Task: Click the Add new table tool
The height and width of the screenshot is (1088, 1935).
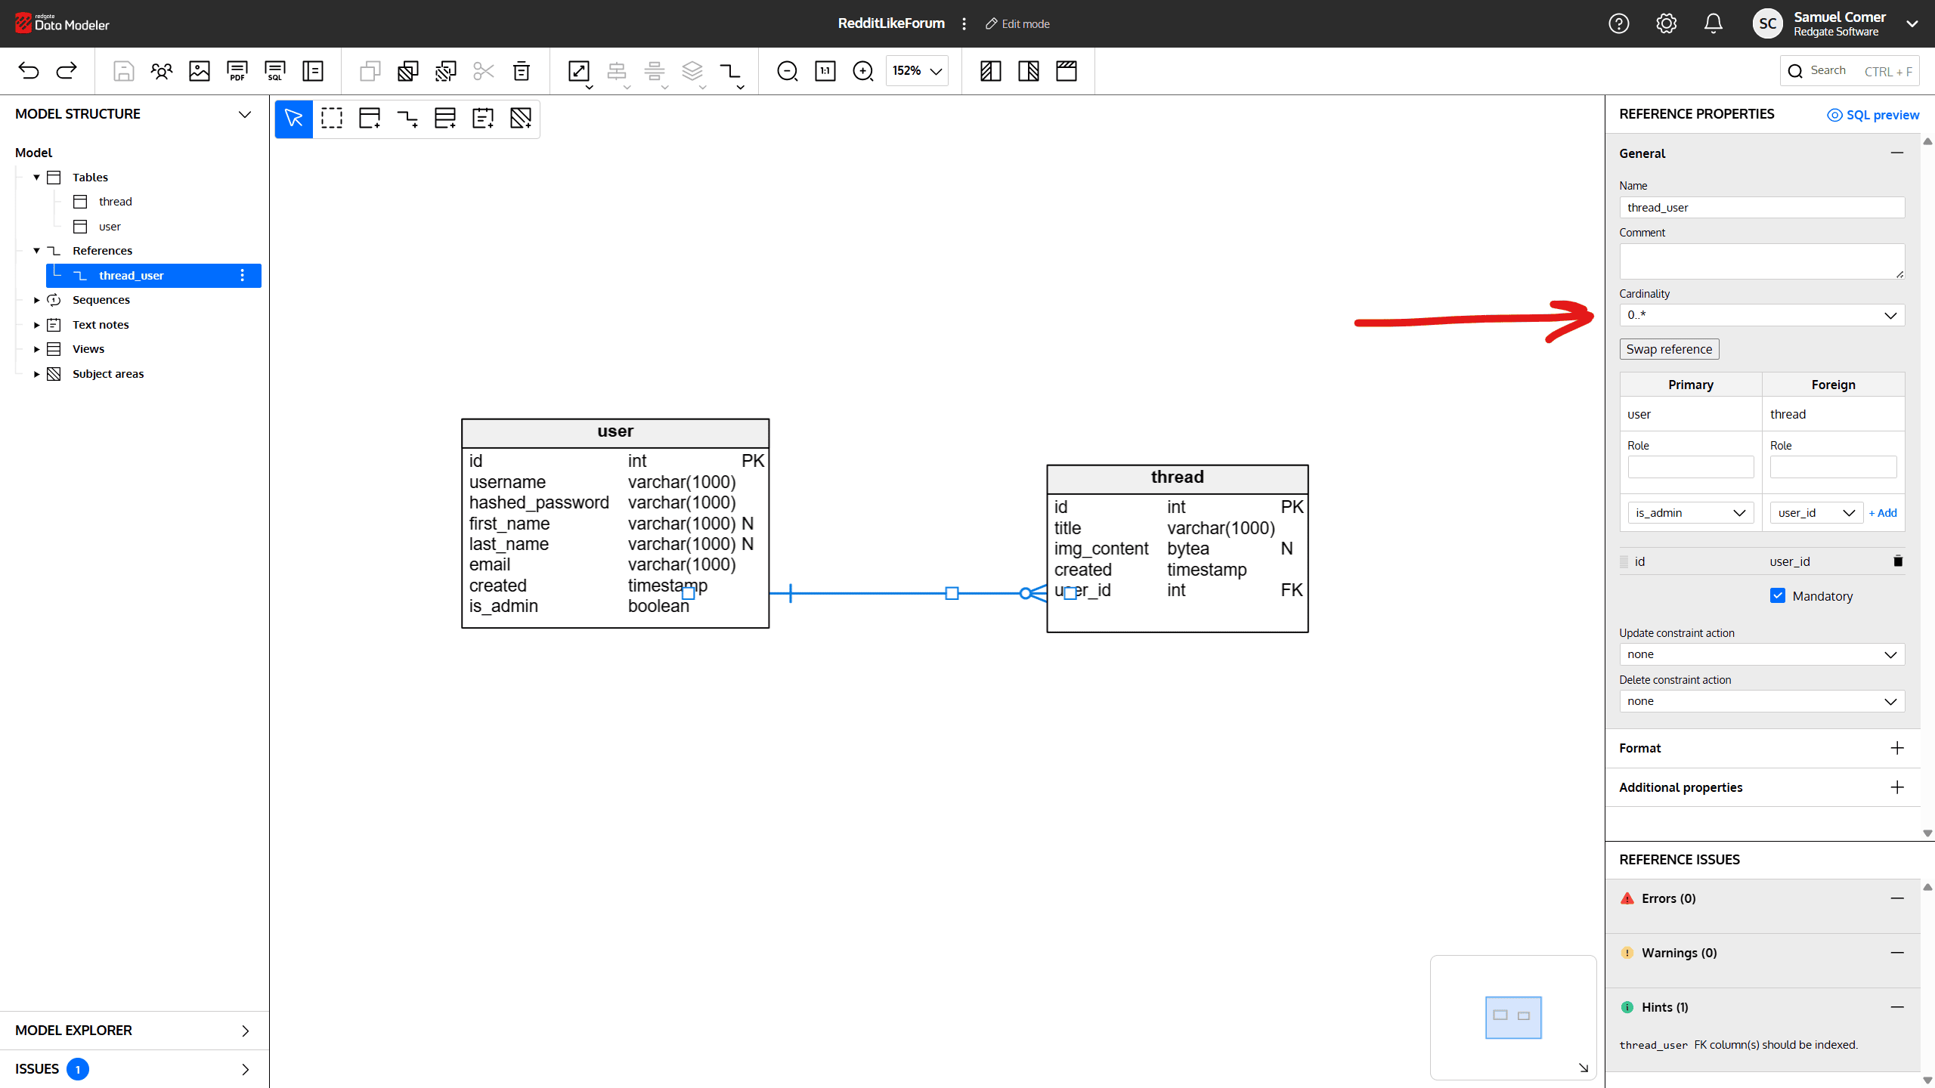Action: point(370,119)
